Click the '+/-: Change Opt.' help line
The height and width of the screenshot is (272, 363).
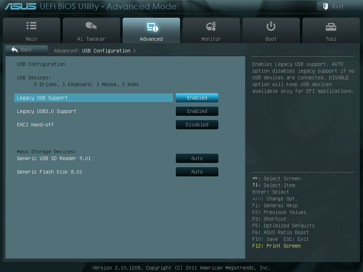tap(275, 199)
